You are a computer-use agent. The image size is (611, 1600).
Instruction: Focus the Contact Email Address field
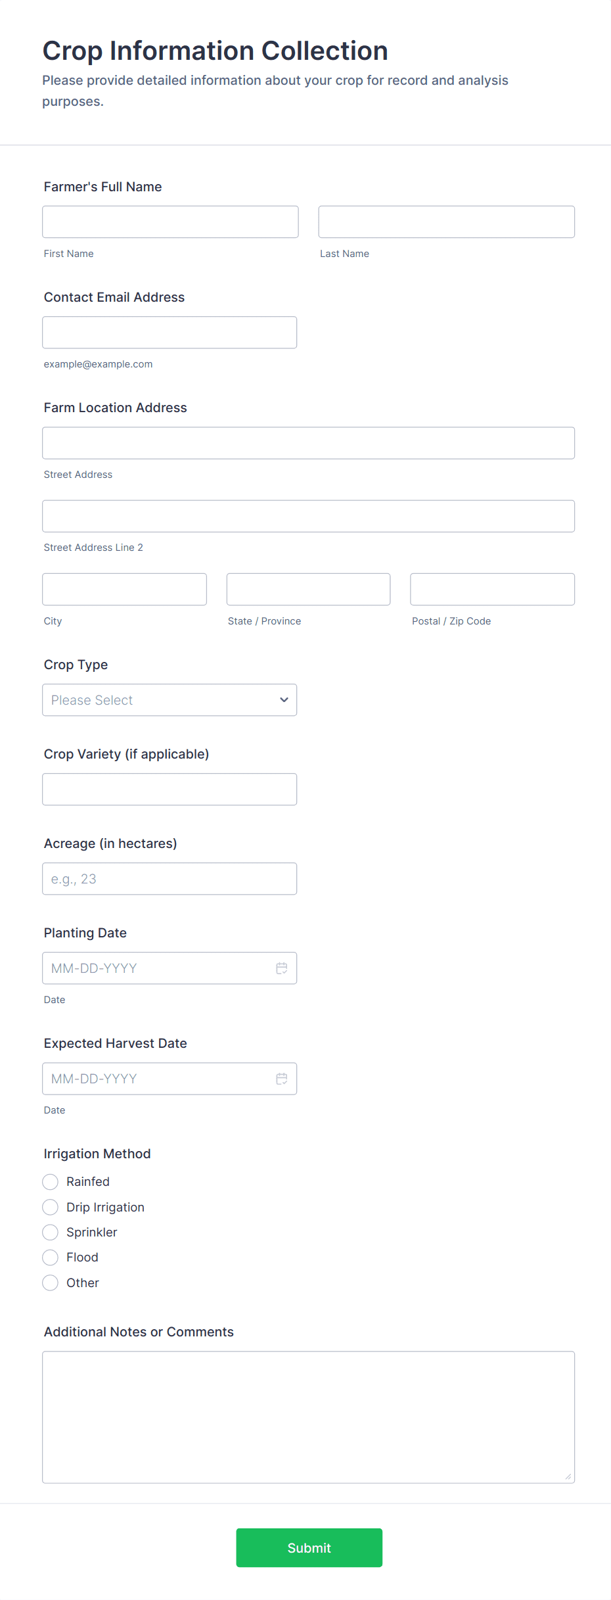[x=170, y=332]
